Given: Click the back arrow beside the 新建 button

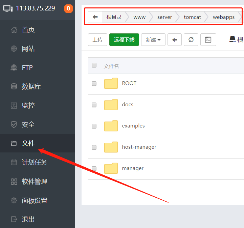Looking at the screenshot, I should pos(175,40).
